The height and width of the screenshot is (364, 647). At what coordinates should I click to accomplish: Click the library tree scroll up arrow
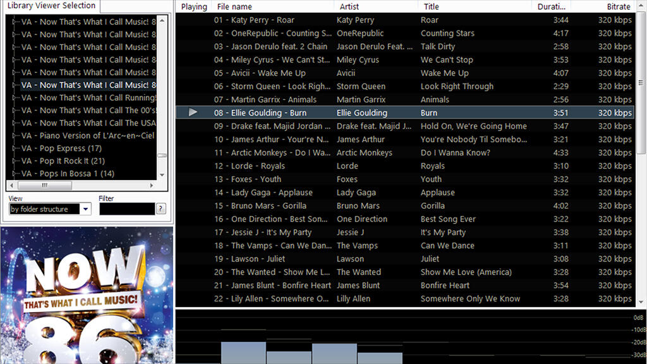click(x=162, y=21)
